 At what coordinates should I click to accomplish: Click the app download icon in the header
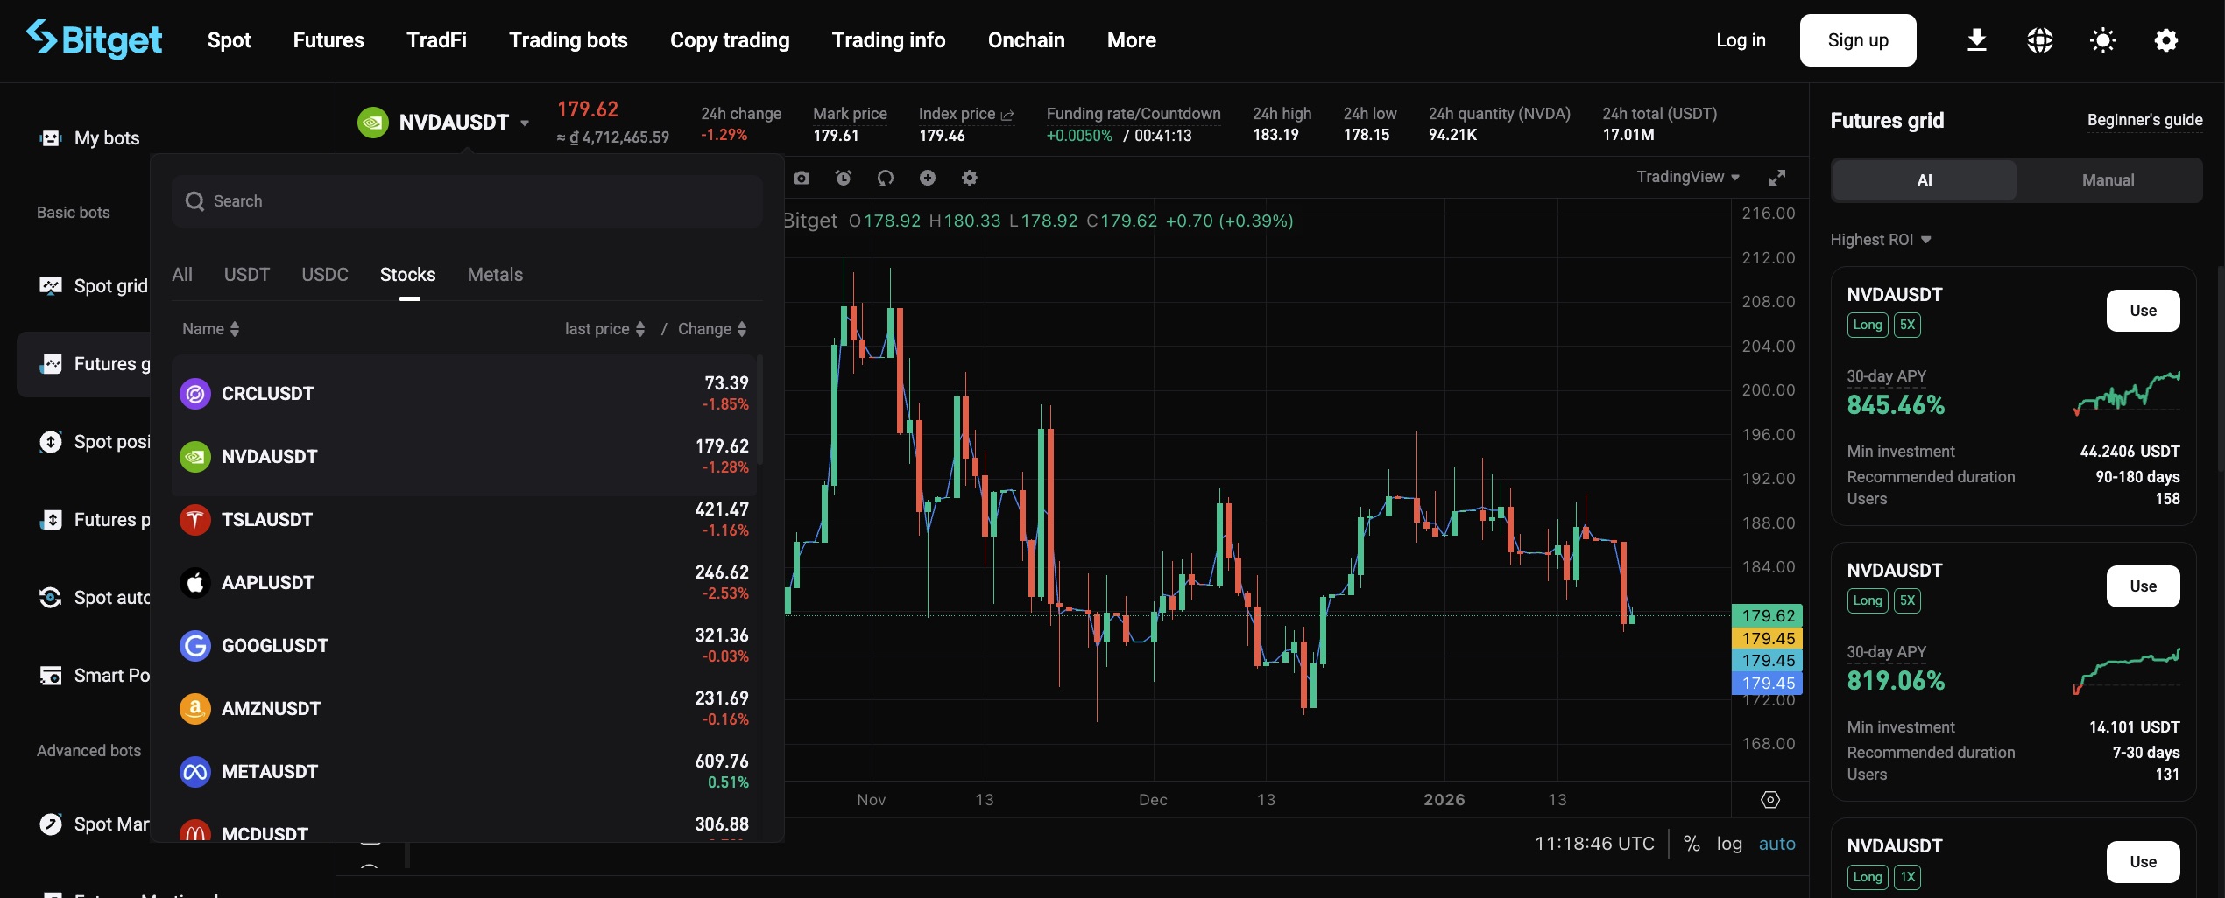point(1976,40)
